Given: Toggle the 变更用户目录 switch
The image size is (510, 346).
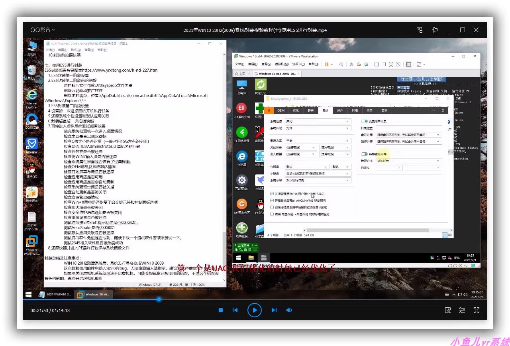Looking at the screenshot, I should 364,121.
